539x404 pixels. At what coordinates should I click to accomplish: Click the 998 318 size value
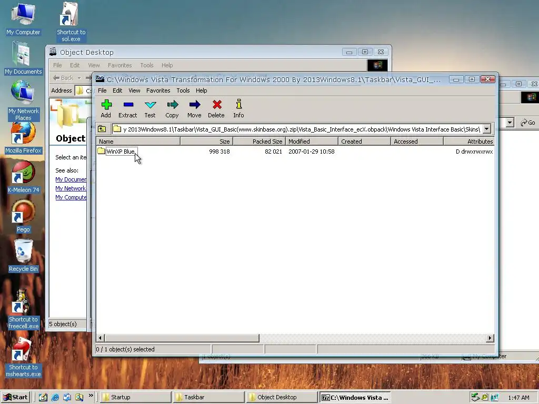click(219, 151)
